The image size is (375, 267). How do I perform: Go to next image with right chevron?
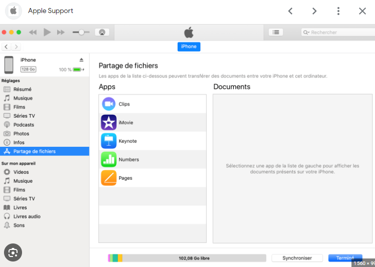point(314,11)
